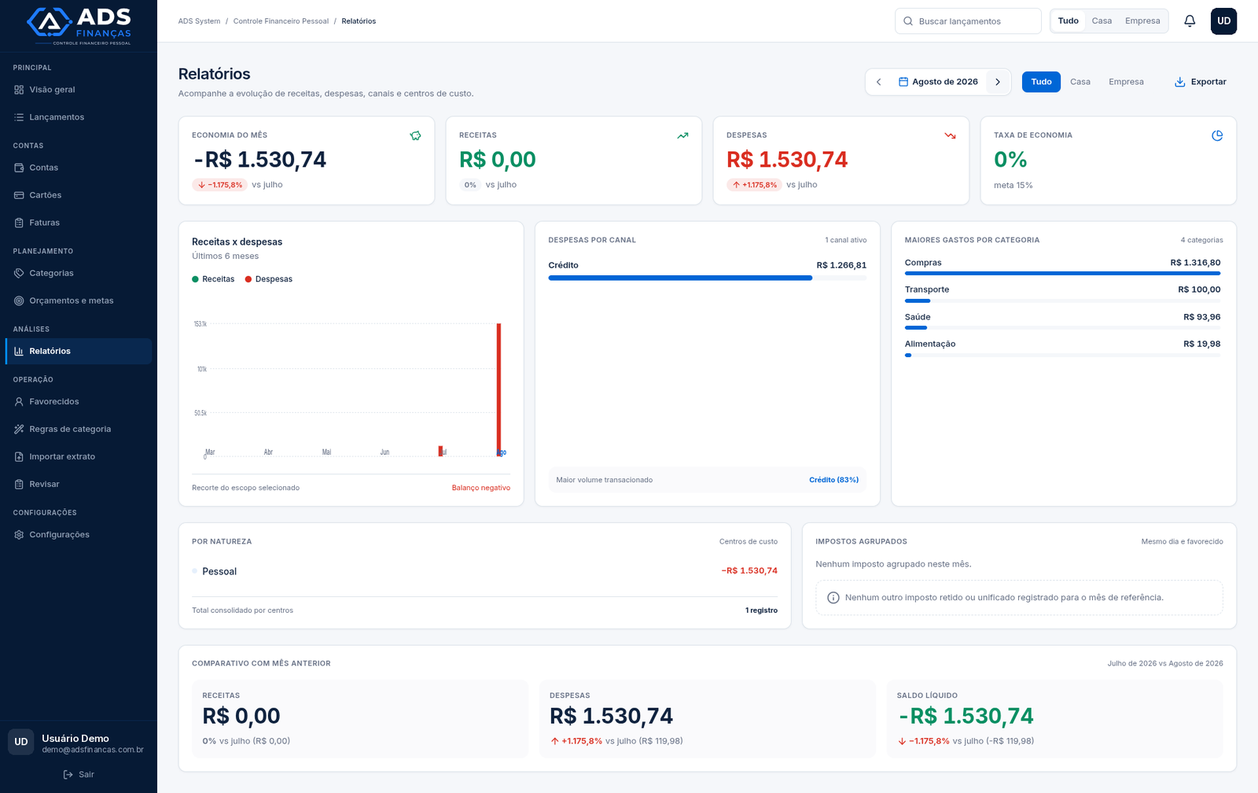Click Usuário Demo name in sidebar footer
The image size is (1258, 793).
pos(75,738)
